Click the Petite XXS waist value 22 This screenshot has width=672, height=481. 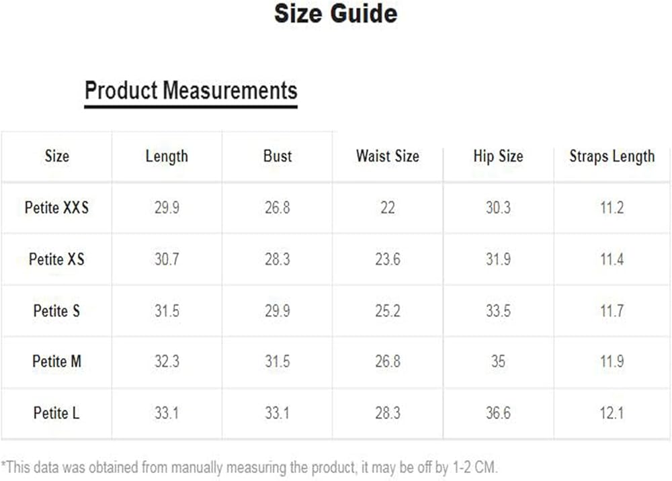pyautogui.click(x=388, y=208)
